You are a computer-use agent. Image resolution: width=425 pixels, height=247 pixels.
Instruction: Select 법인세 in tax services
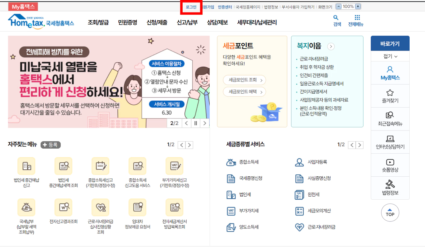coord(239,195)
